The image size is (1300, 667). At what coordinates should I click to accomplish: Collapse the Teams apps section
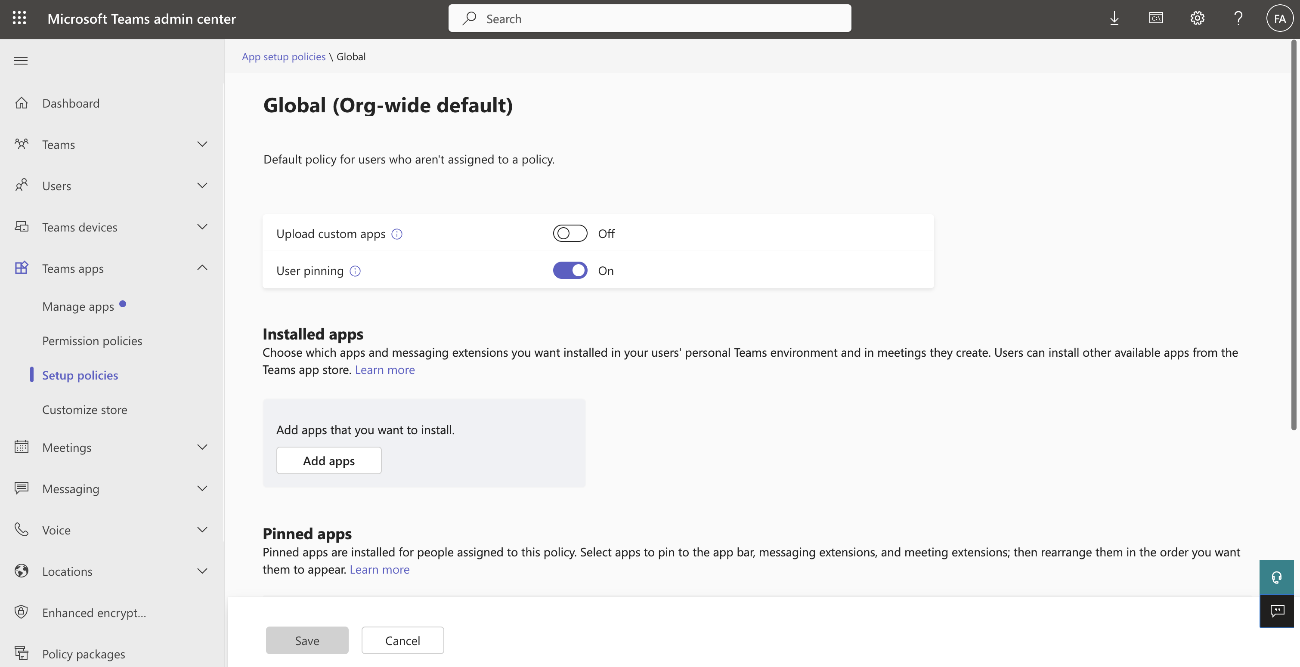click(202, 269)
